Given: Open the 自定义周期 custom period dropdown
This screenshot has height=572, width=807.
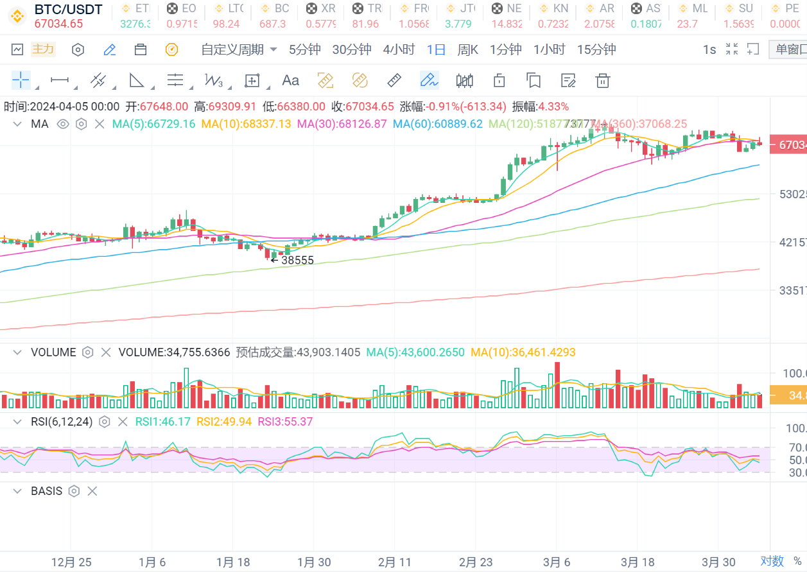Looking at the screenshot, I should (x=239, y=49).
